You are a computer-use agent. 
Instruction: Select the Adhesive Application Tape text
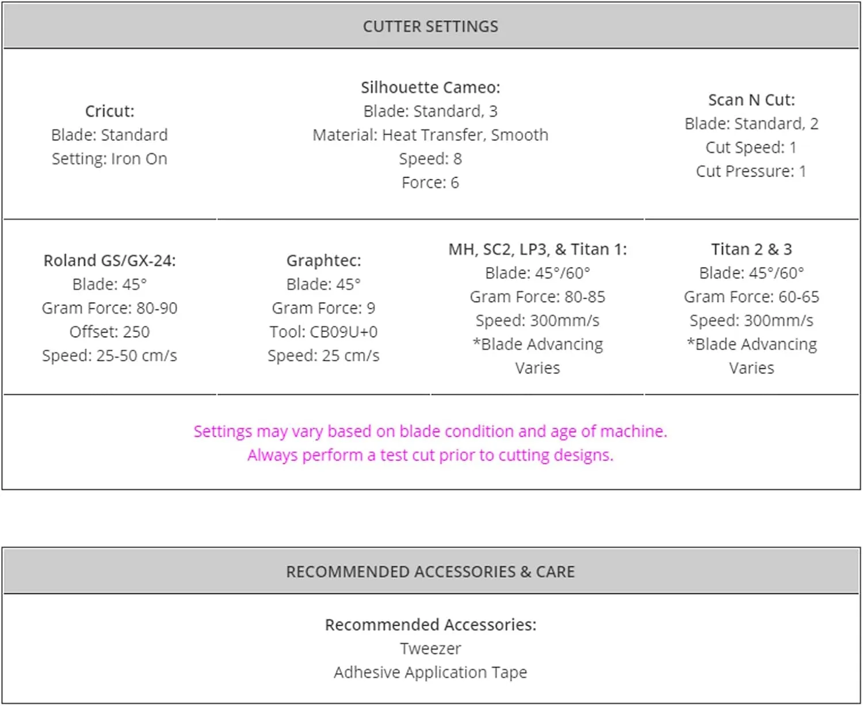(430, 673)
